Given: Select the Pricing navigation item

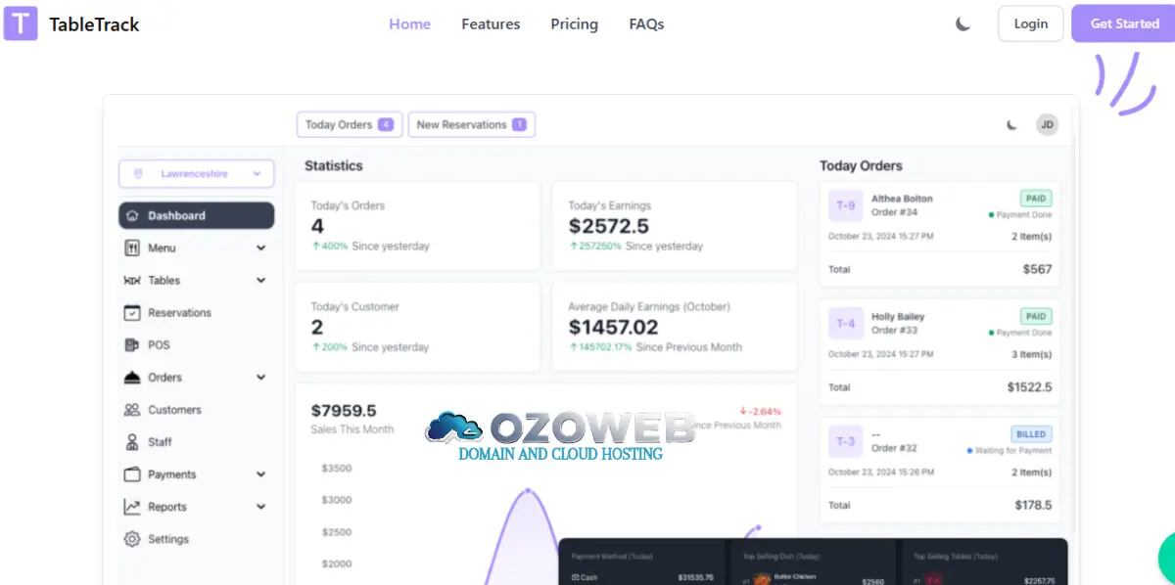Looking at the screenshot, I should pos(574,23).
